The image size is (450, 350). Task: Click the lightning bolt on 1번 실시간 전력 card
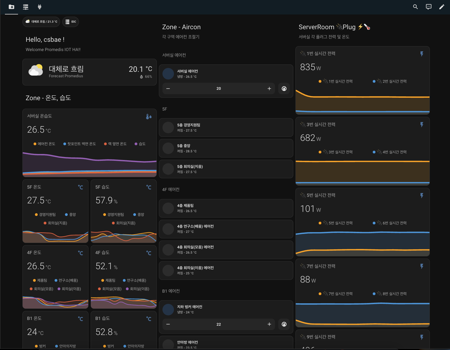(x=422, y=54)
